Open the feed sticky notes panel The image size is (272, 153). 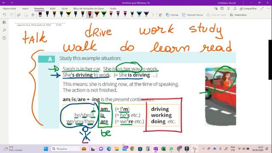(222, 8)
